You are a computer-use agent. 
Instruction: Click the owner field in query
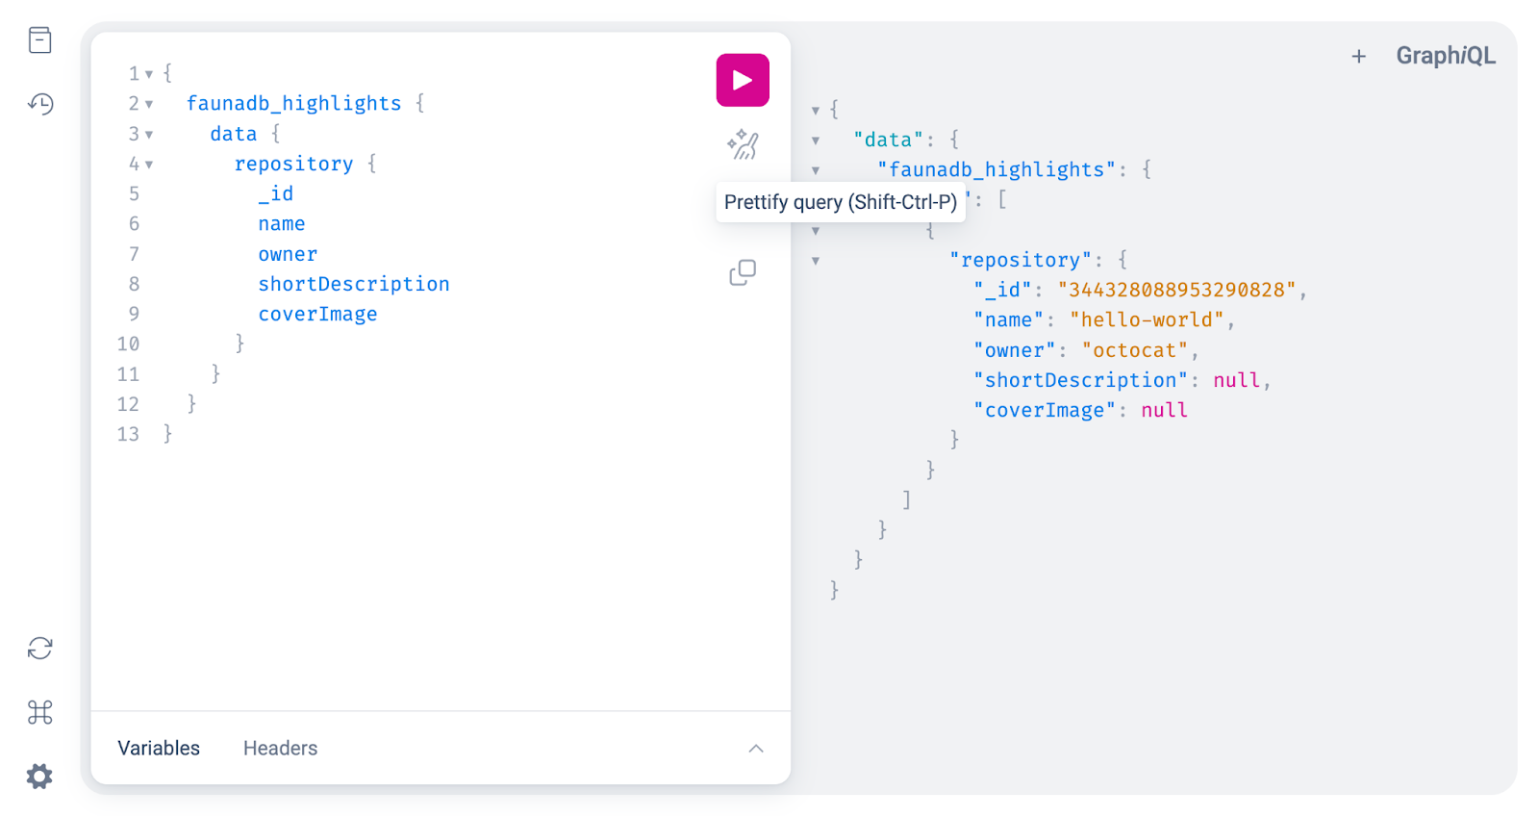coord(288,254)
